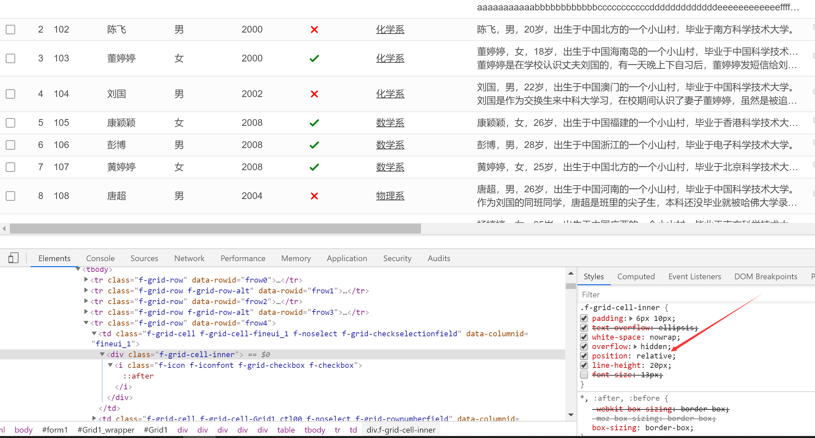Collapse the i f-grid-checkbox element node
The height and width of the screenshot is (438, 815).
click(110, 365)
